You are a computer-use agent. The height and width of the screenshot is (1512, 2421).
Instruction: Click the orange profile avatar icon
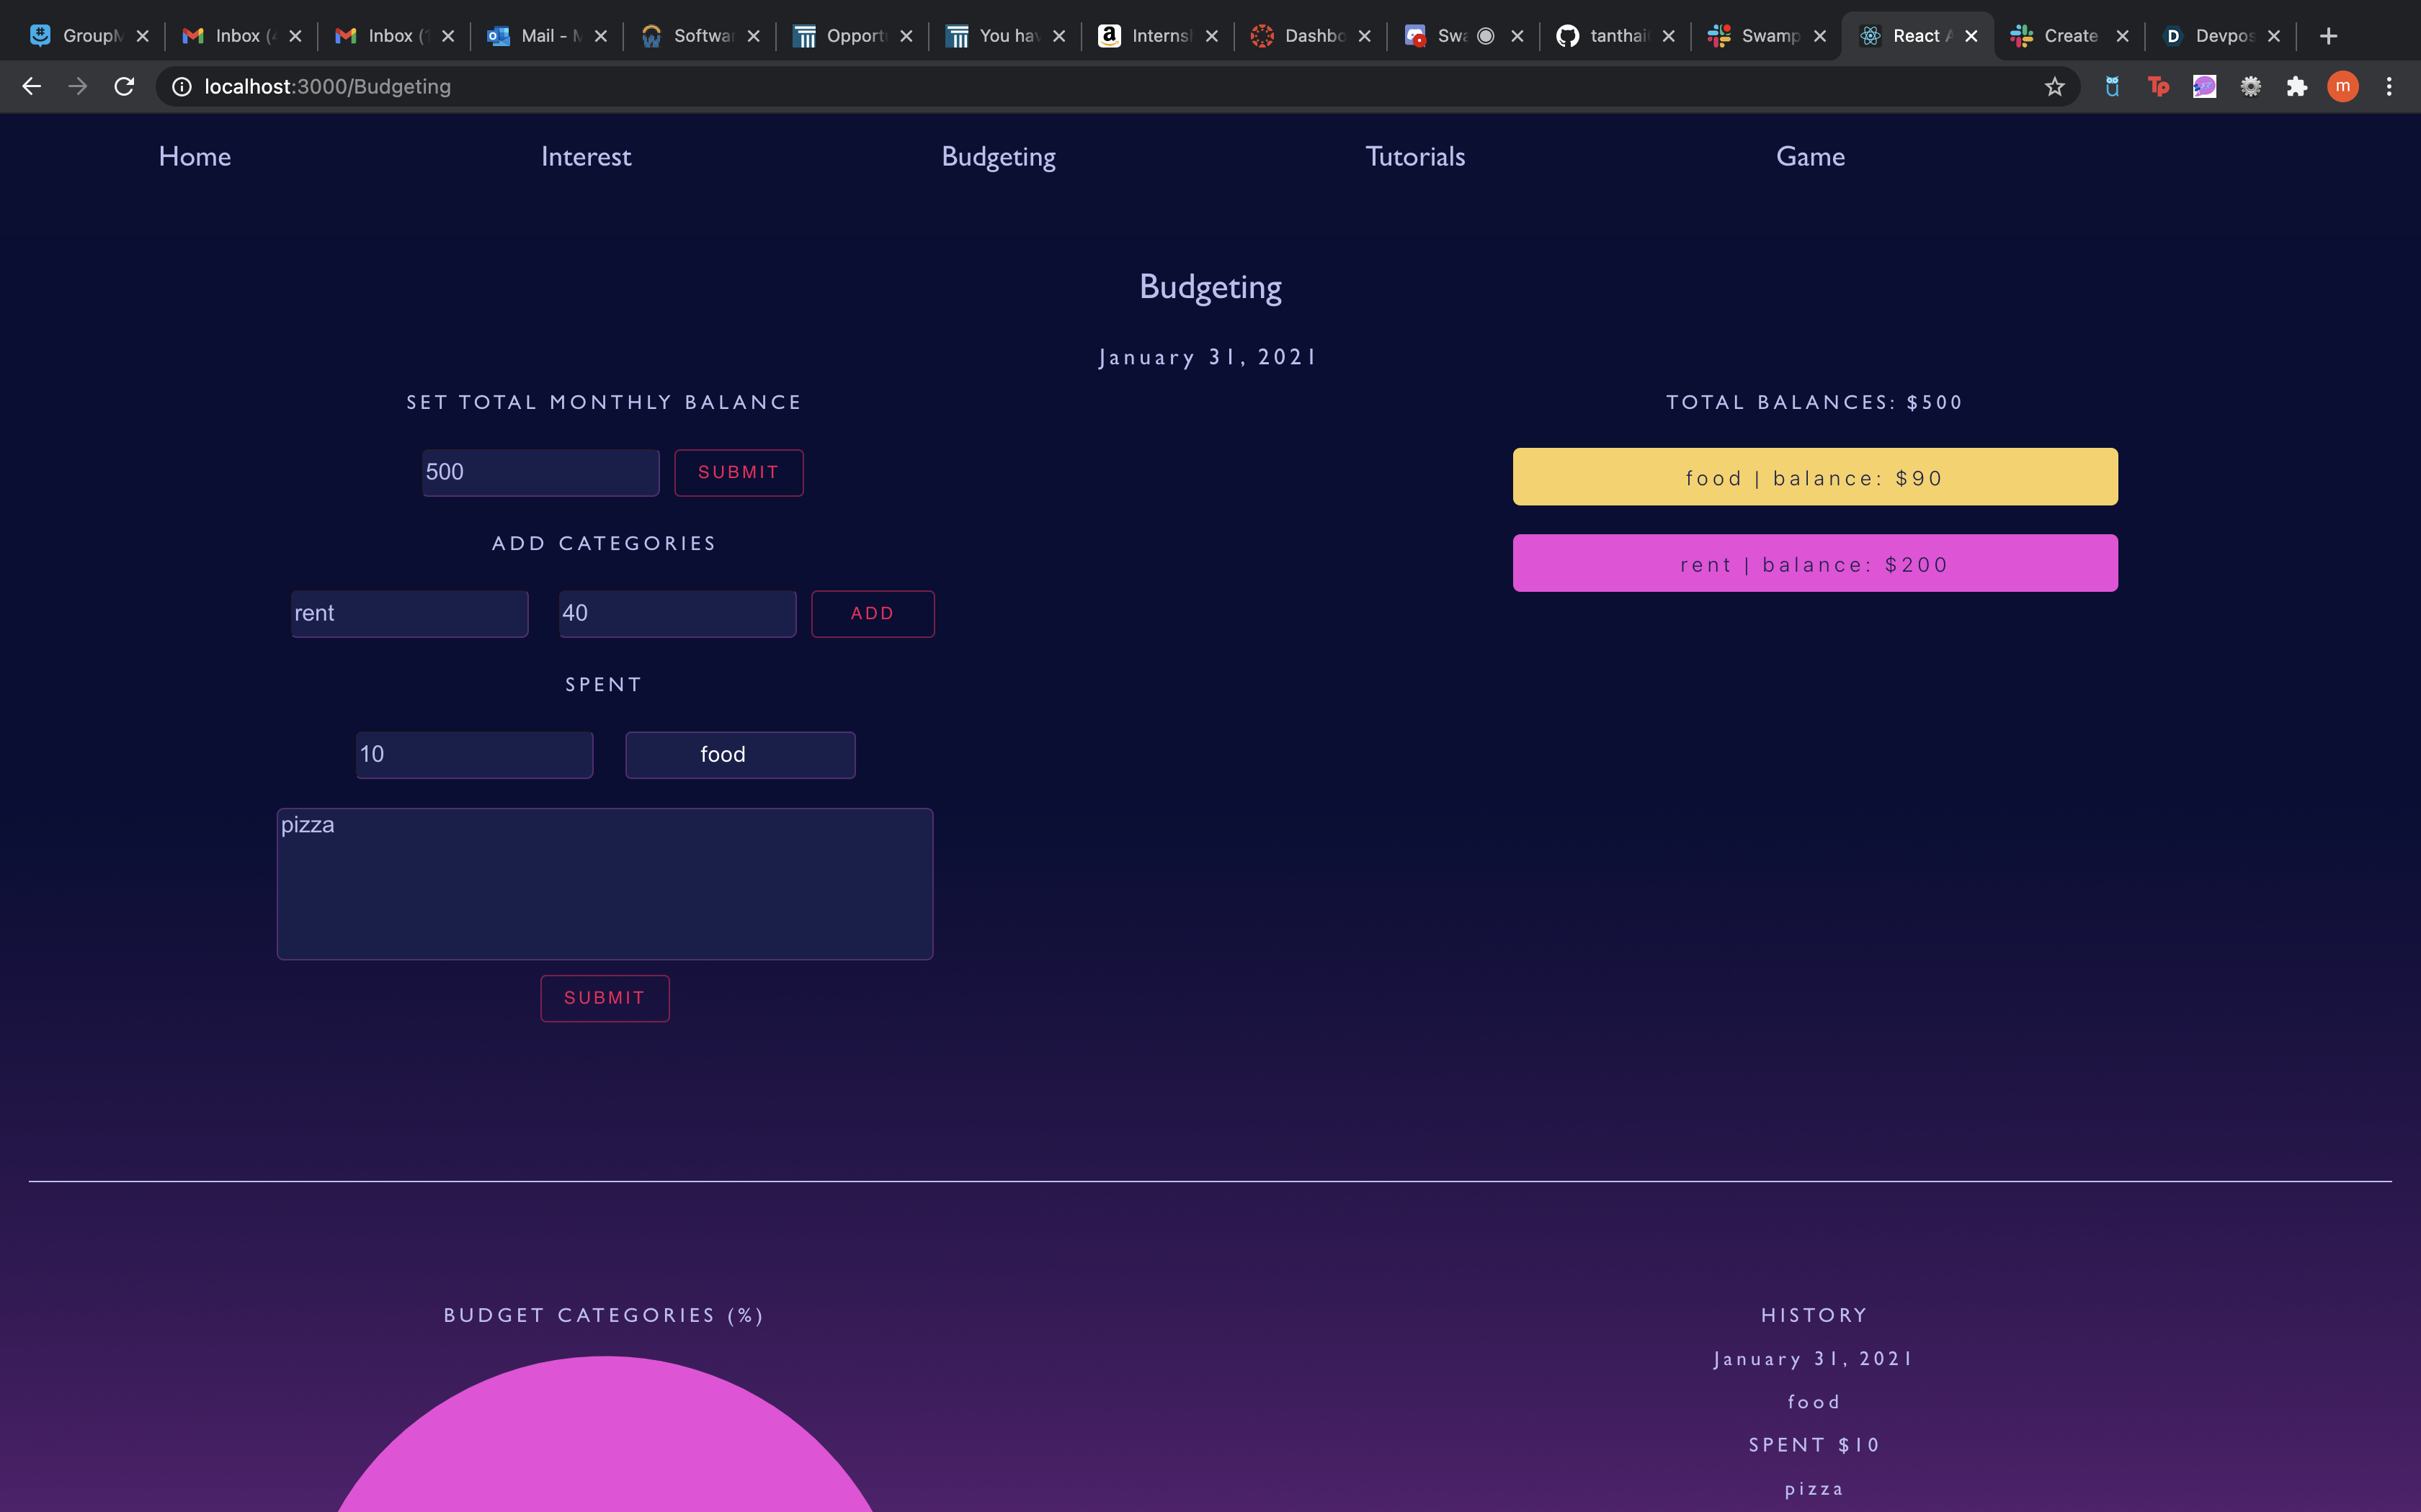coord(2342,87)
